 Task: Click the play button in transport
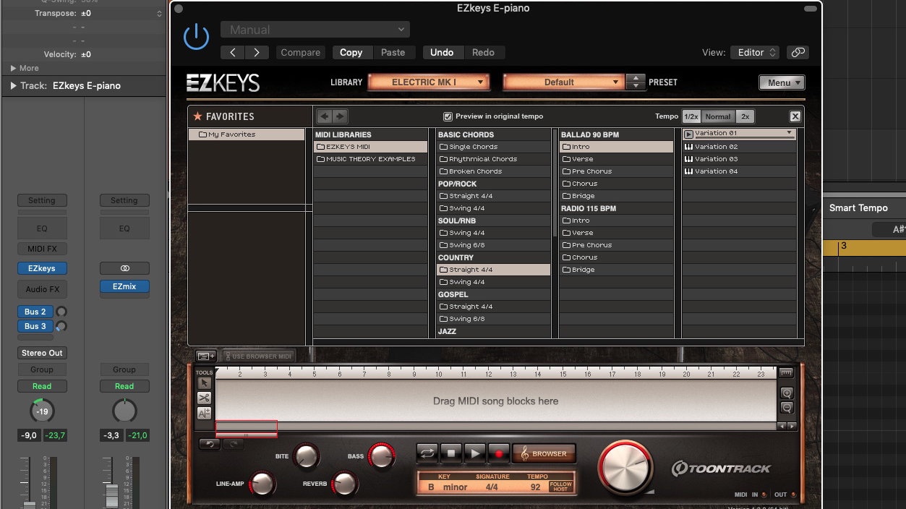(x=474, y=453)
